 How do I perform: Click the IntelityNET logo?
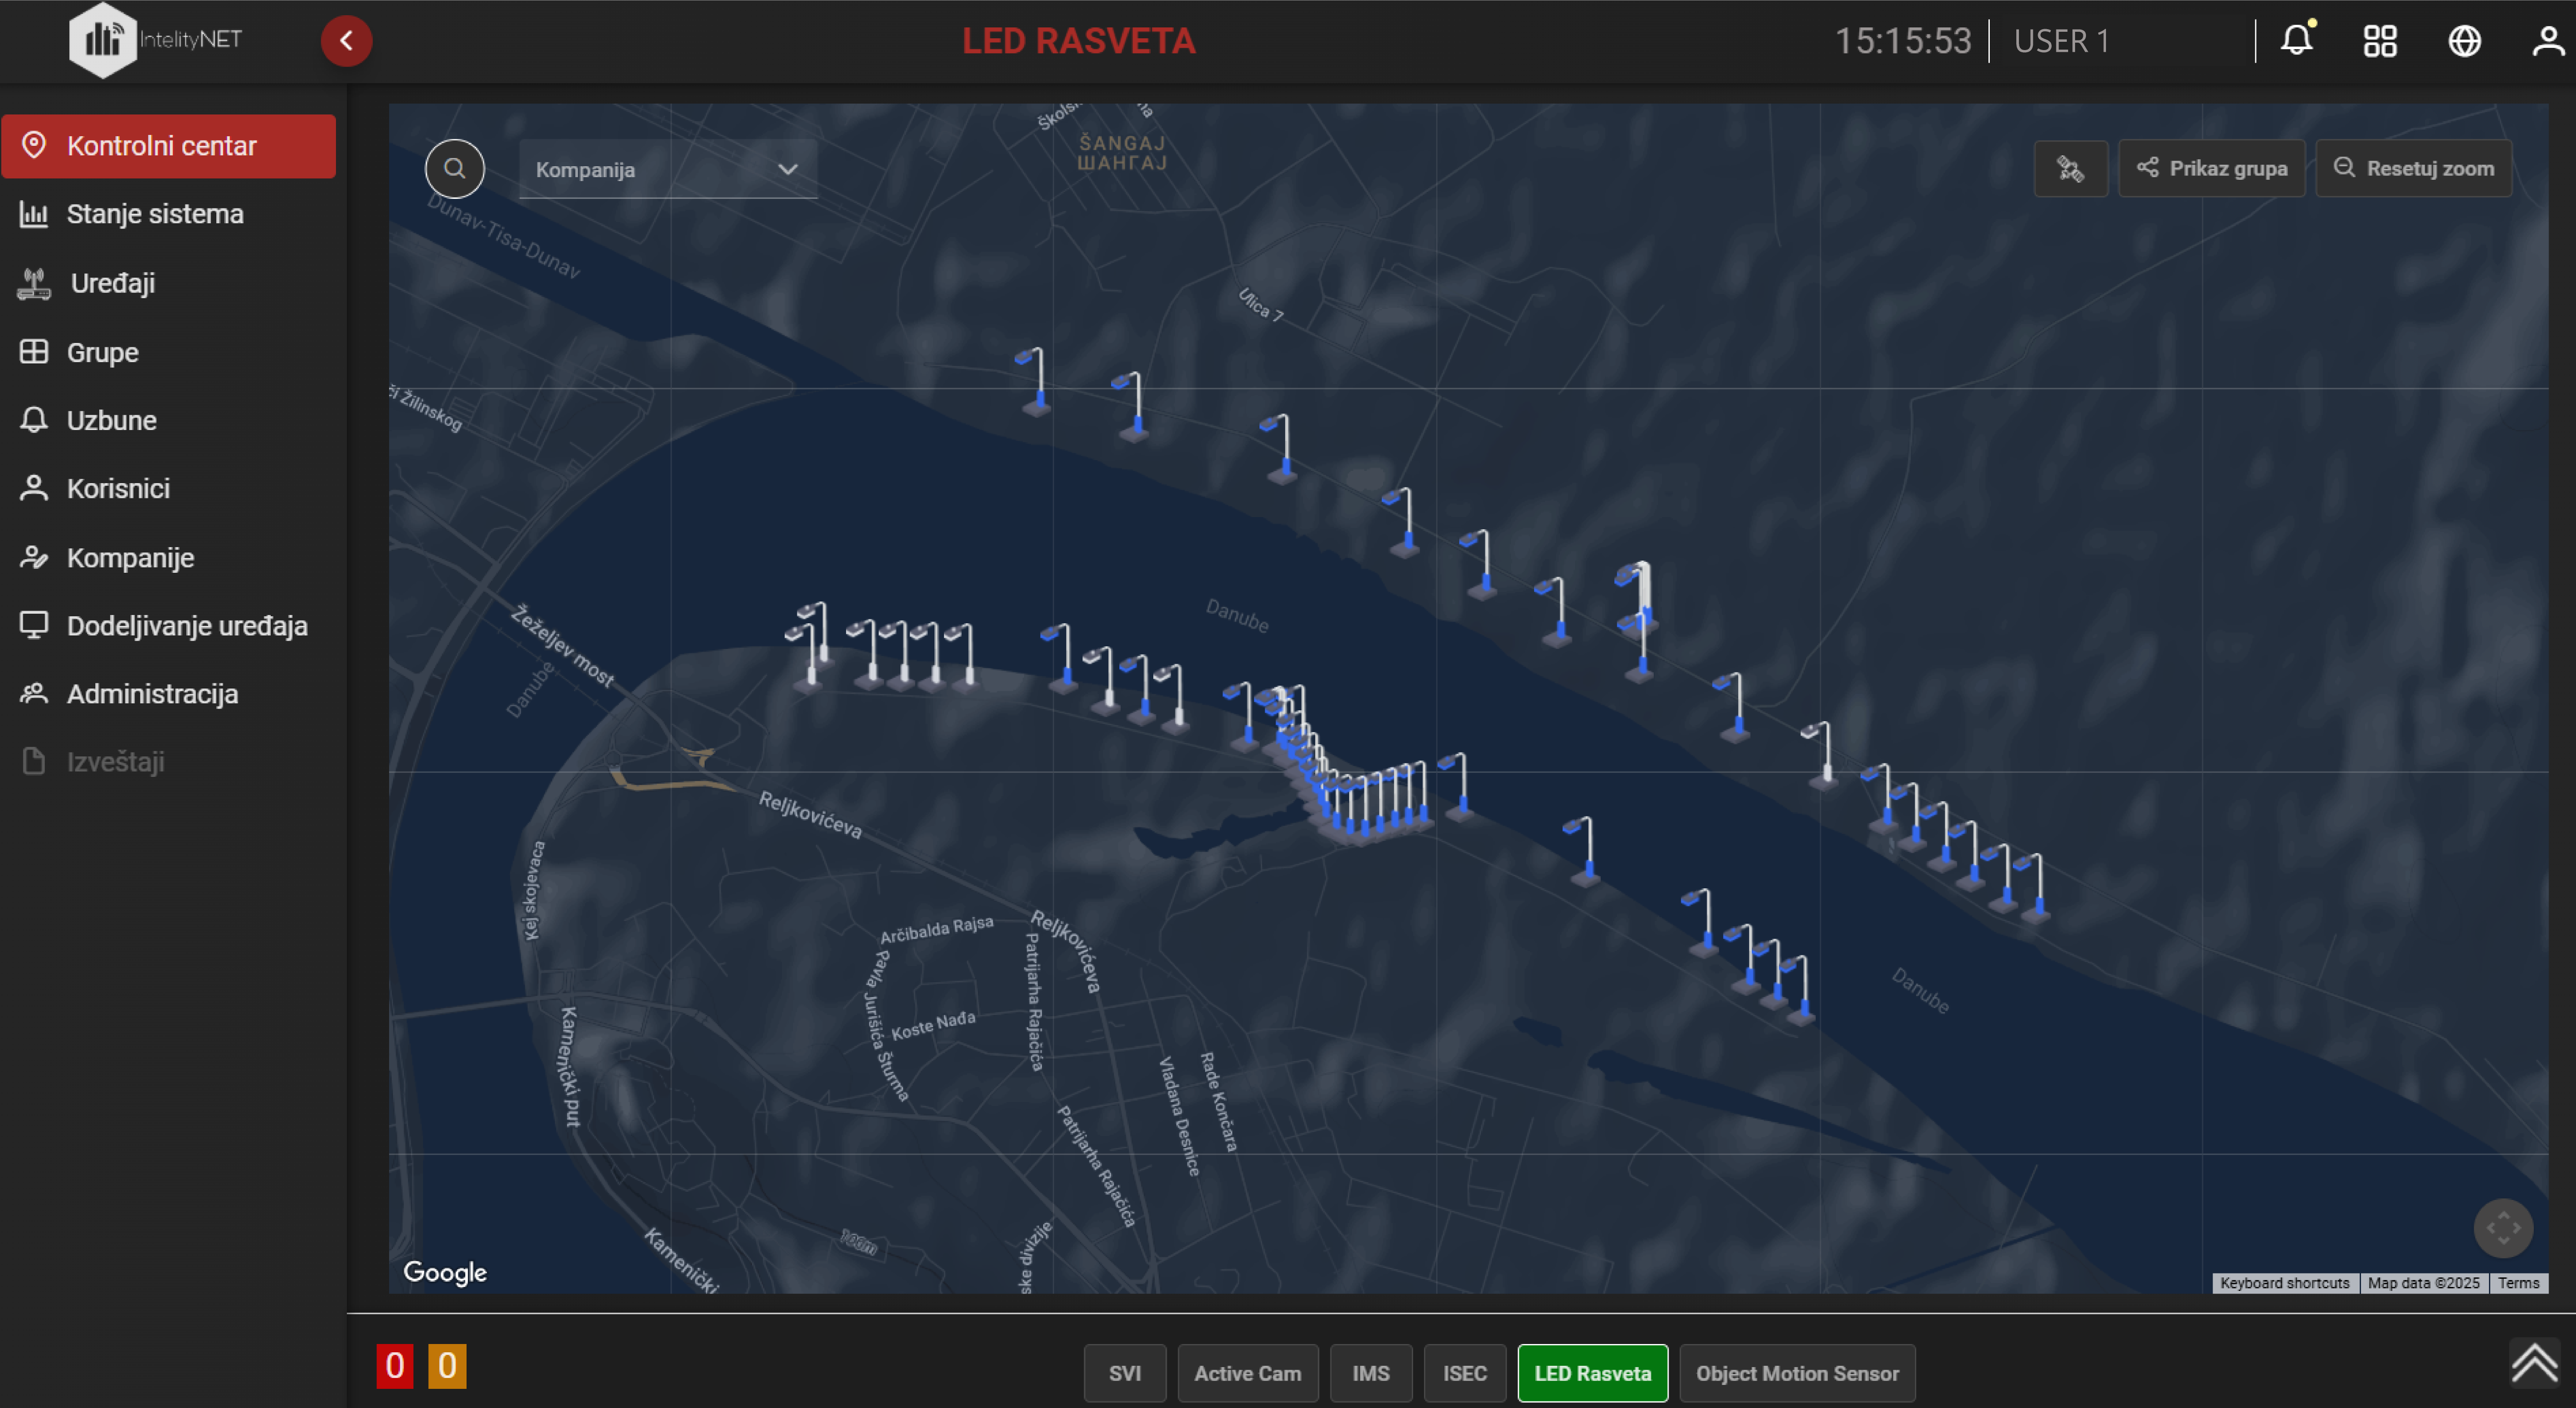(x=156, y=40)
